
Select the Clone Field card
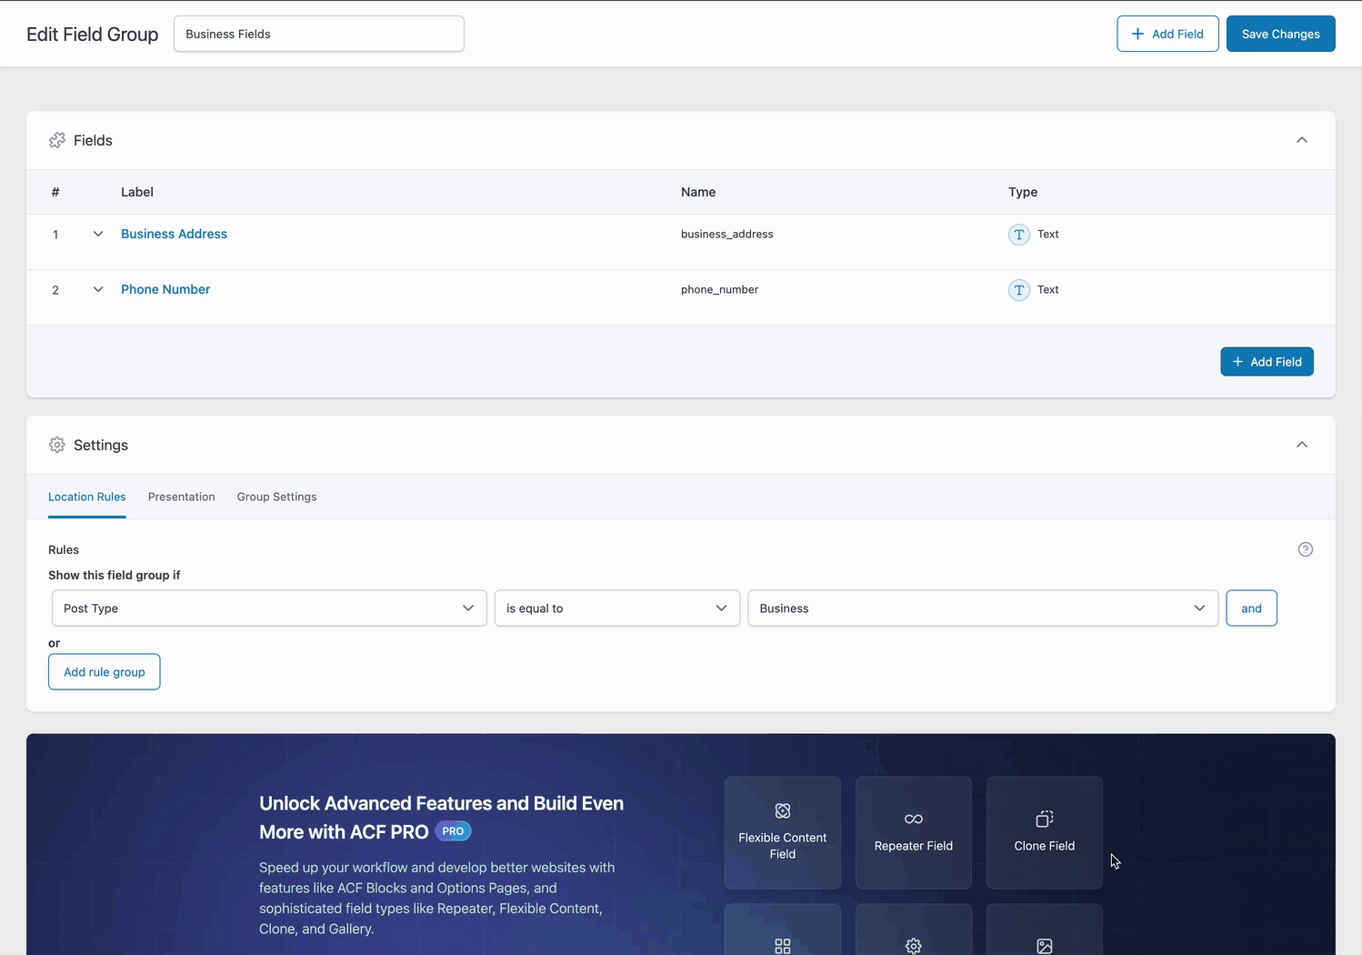[1044, 832]
